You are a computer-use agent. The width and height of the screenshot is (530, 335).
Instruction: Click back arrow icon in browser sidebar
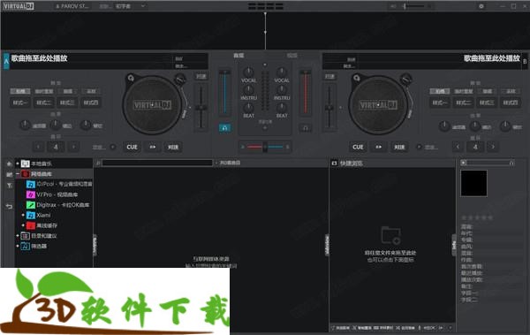point(9,206)
